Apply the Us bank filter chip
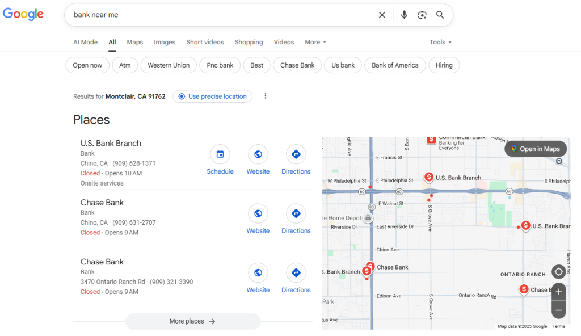Viewport: 581px width, 336px height. point(343,65)
